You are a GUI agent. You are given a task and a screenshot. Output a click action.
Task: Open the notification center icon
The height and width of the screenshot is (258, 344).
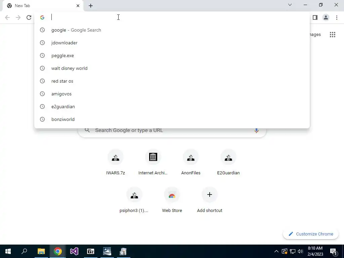(x=333, y=251)
